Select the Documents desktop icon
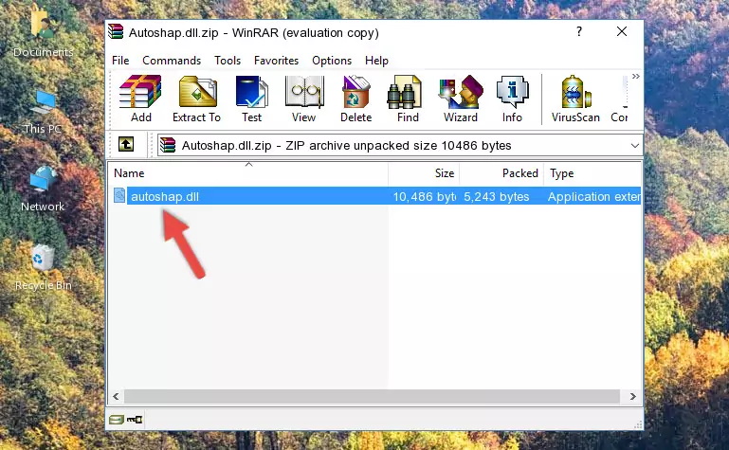 (44, 32)
